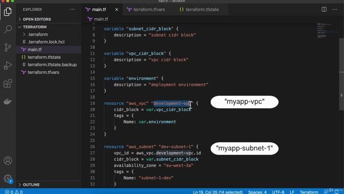The image size is (344, 194).
Task: Click "deployment environment" string on line 16
Action: click(x=178, y=85)
